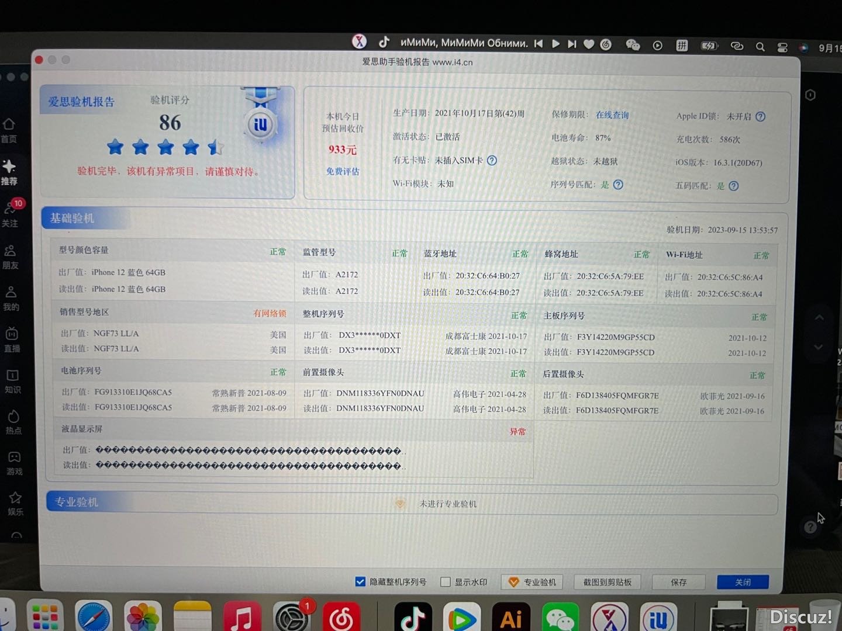Open Siri from the menu bar
The height and width of the screenshot is (631, 842).
coord(804,48)
